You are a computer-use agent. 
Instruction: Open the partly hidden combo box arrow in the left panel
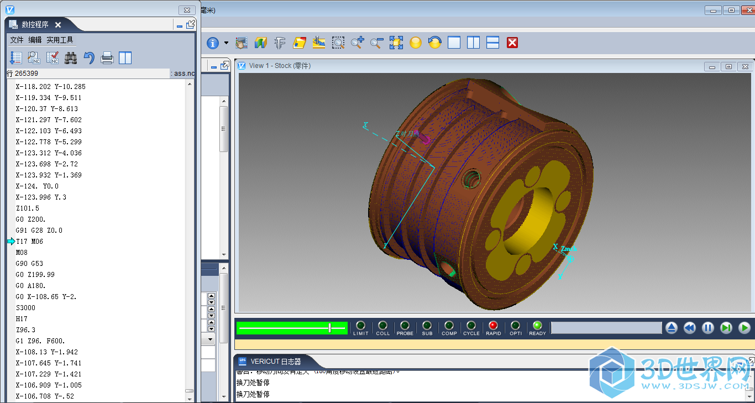211,338
